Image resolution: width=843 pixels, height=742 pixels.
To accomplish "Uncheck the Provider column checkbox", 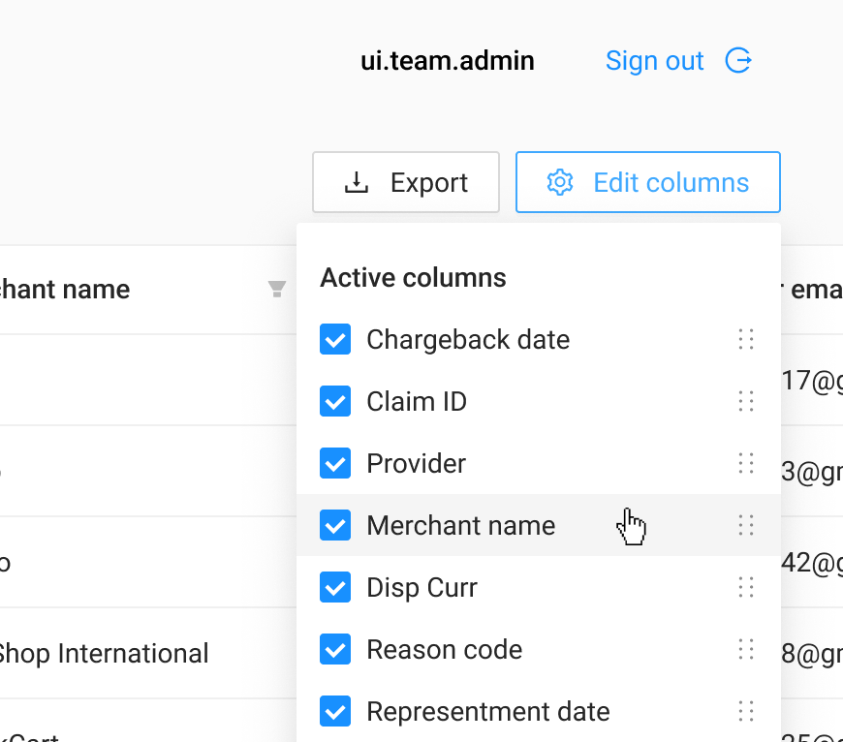I will point(335,463).
